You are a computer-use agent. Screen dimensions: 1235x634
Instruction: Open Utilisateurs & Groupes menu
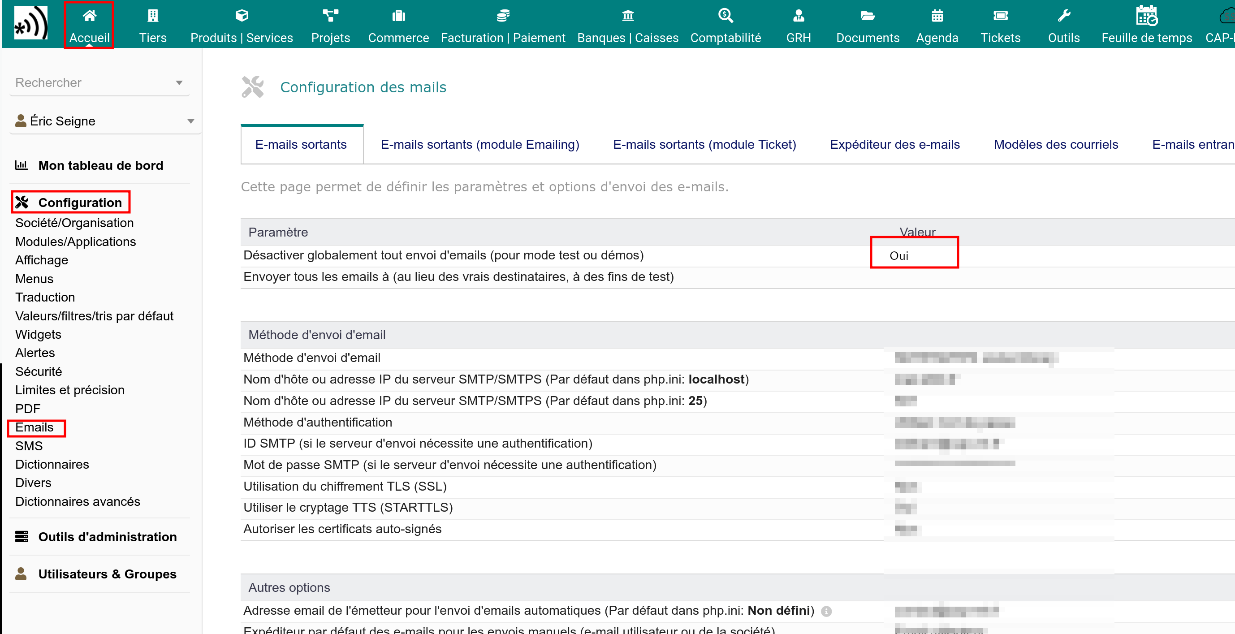[108, 574]
